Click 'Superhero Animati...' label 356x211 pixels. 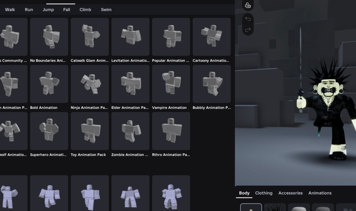coord(48,155)
